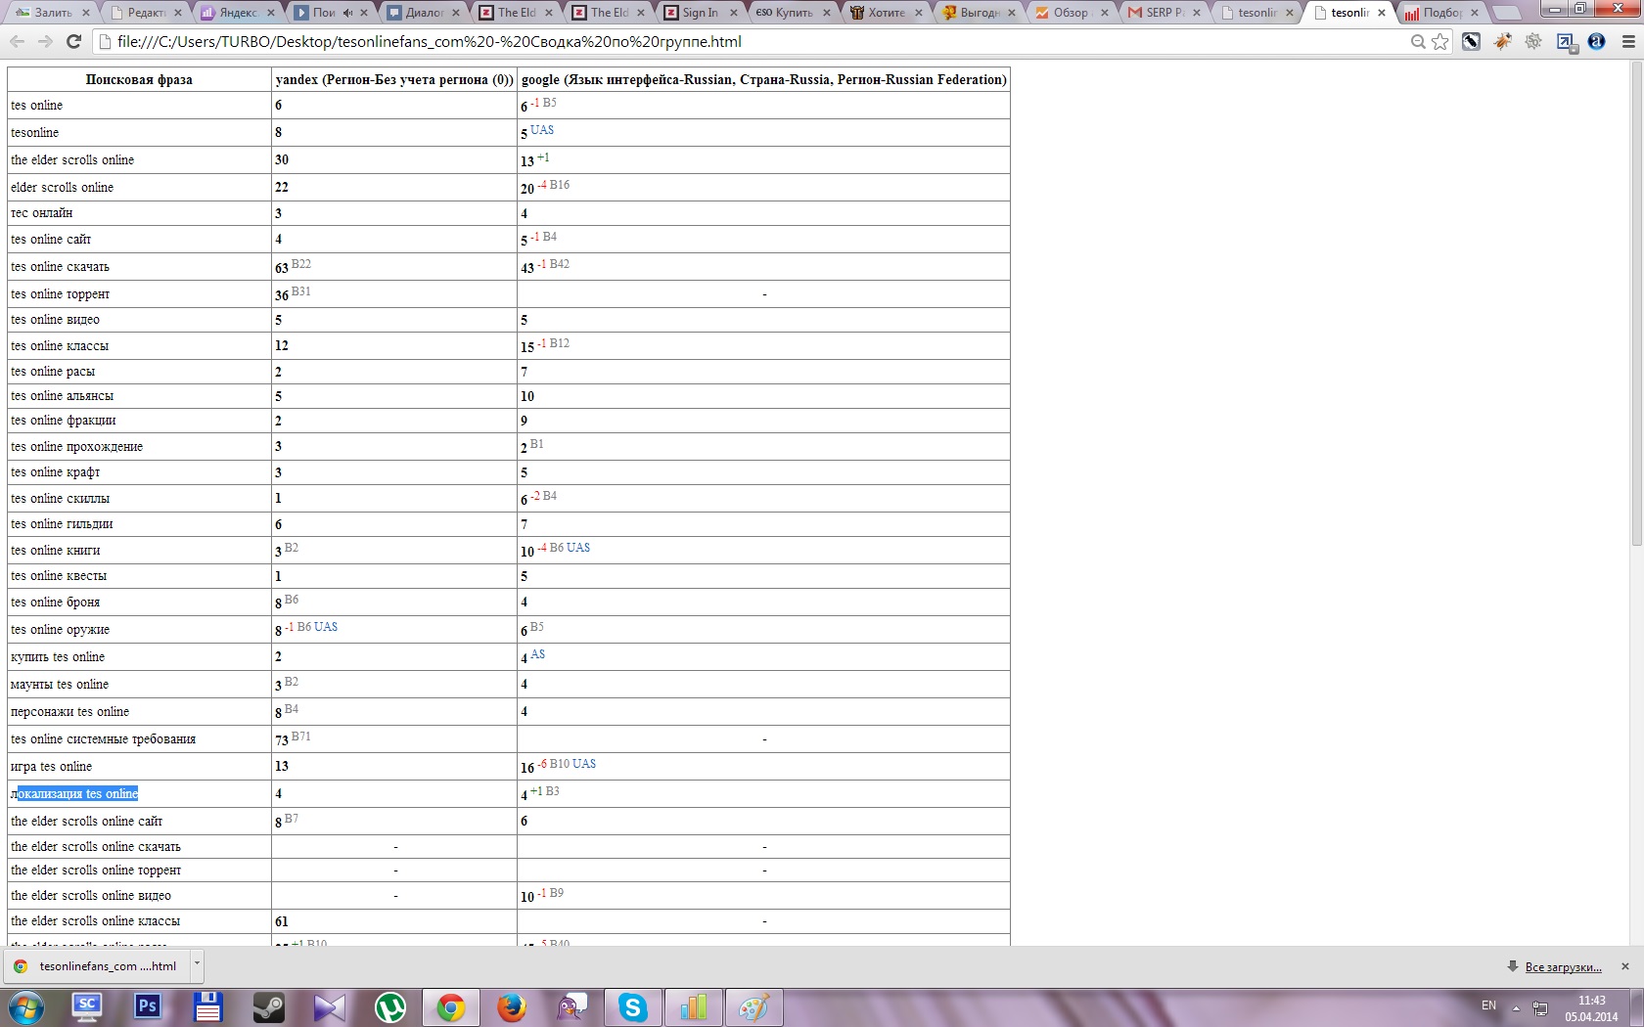Open the floppy disk taskbar icon

[x=208, y=1006]
